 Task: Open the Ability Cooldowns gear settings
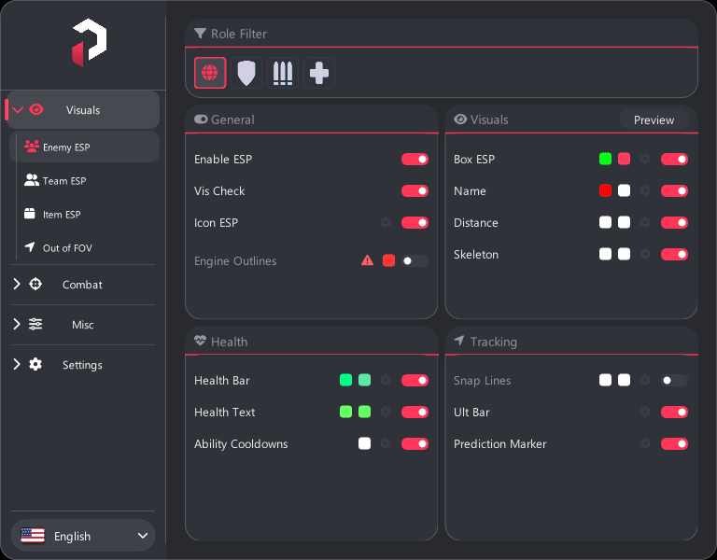click(386, 444)
